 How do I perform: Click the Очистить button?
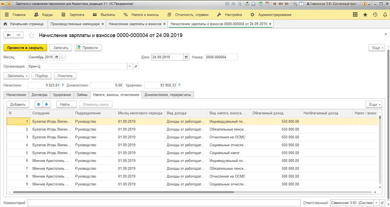(x=65, y=76)
